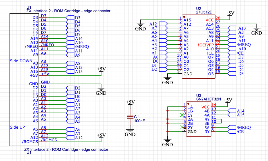The image size is (268, 161).
Task: Select the GND symbol below U3
Action: (x=167, y=143)
